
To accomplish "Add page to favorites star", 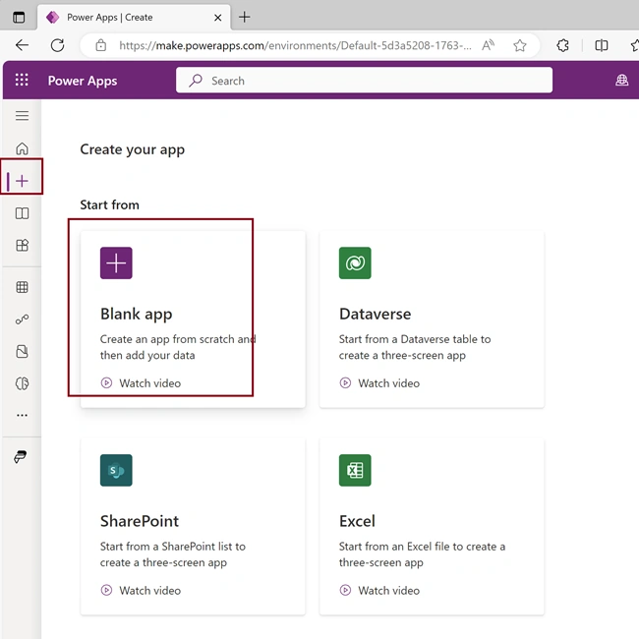I will 520,45.
